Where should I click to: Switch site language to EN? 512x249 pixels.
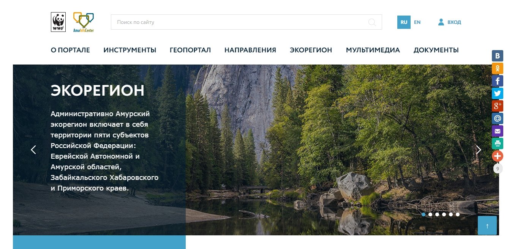(x=417, y=22)
